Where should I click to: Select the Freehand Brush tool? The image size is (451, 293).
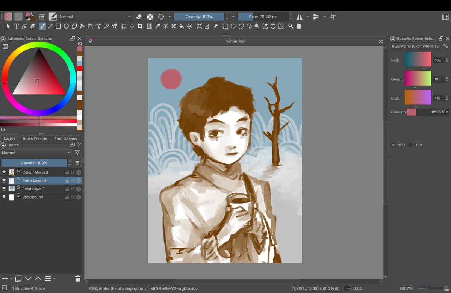click(42, 26)
